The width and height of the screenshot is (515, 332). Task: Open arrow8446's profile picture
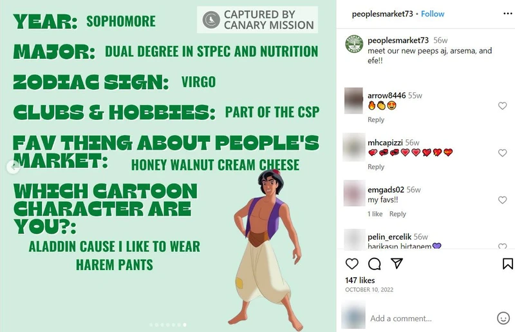(x=354, y=100)
